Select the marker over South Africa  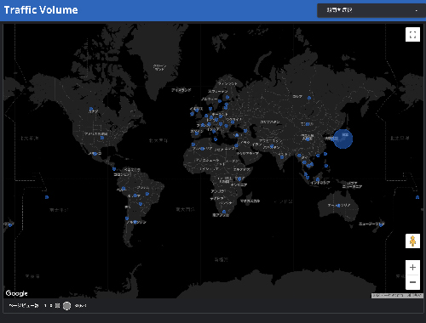click(x=224, y=212)
